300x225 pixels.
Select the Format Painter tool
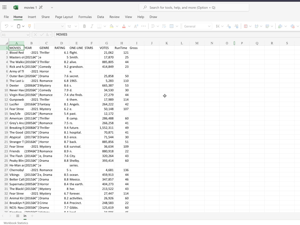click(x=29, y=26)
